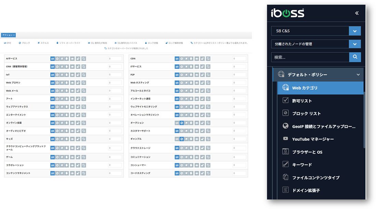
Task: Click Soft Override hand icon for Web メール
Action: 66,90
